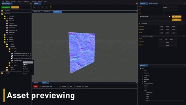This screenshot has height=105, width=186.
Task: Click the Shaders folder icon
Action: point(5,37)
